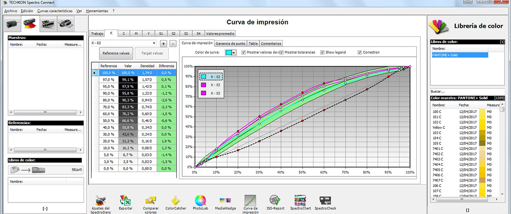Select the Valores promedio tab
This screenshot has width=511, height=214.
[x=220, y=33]
